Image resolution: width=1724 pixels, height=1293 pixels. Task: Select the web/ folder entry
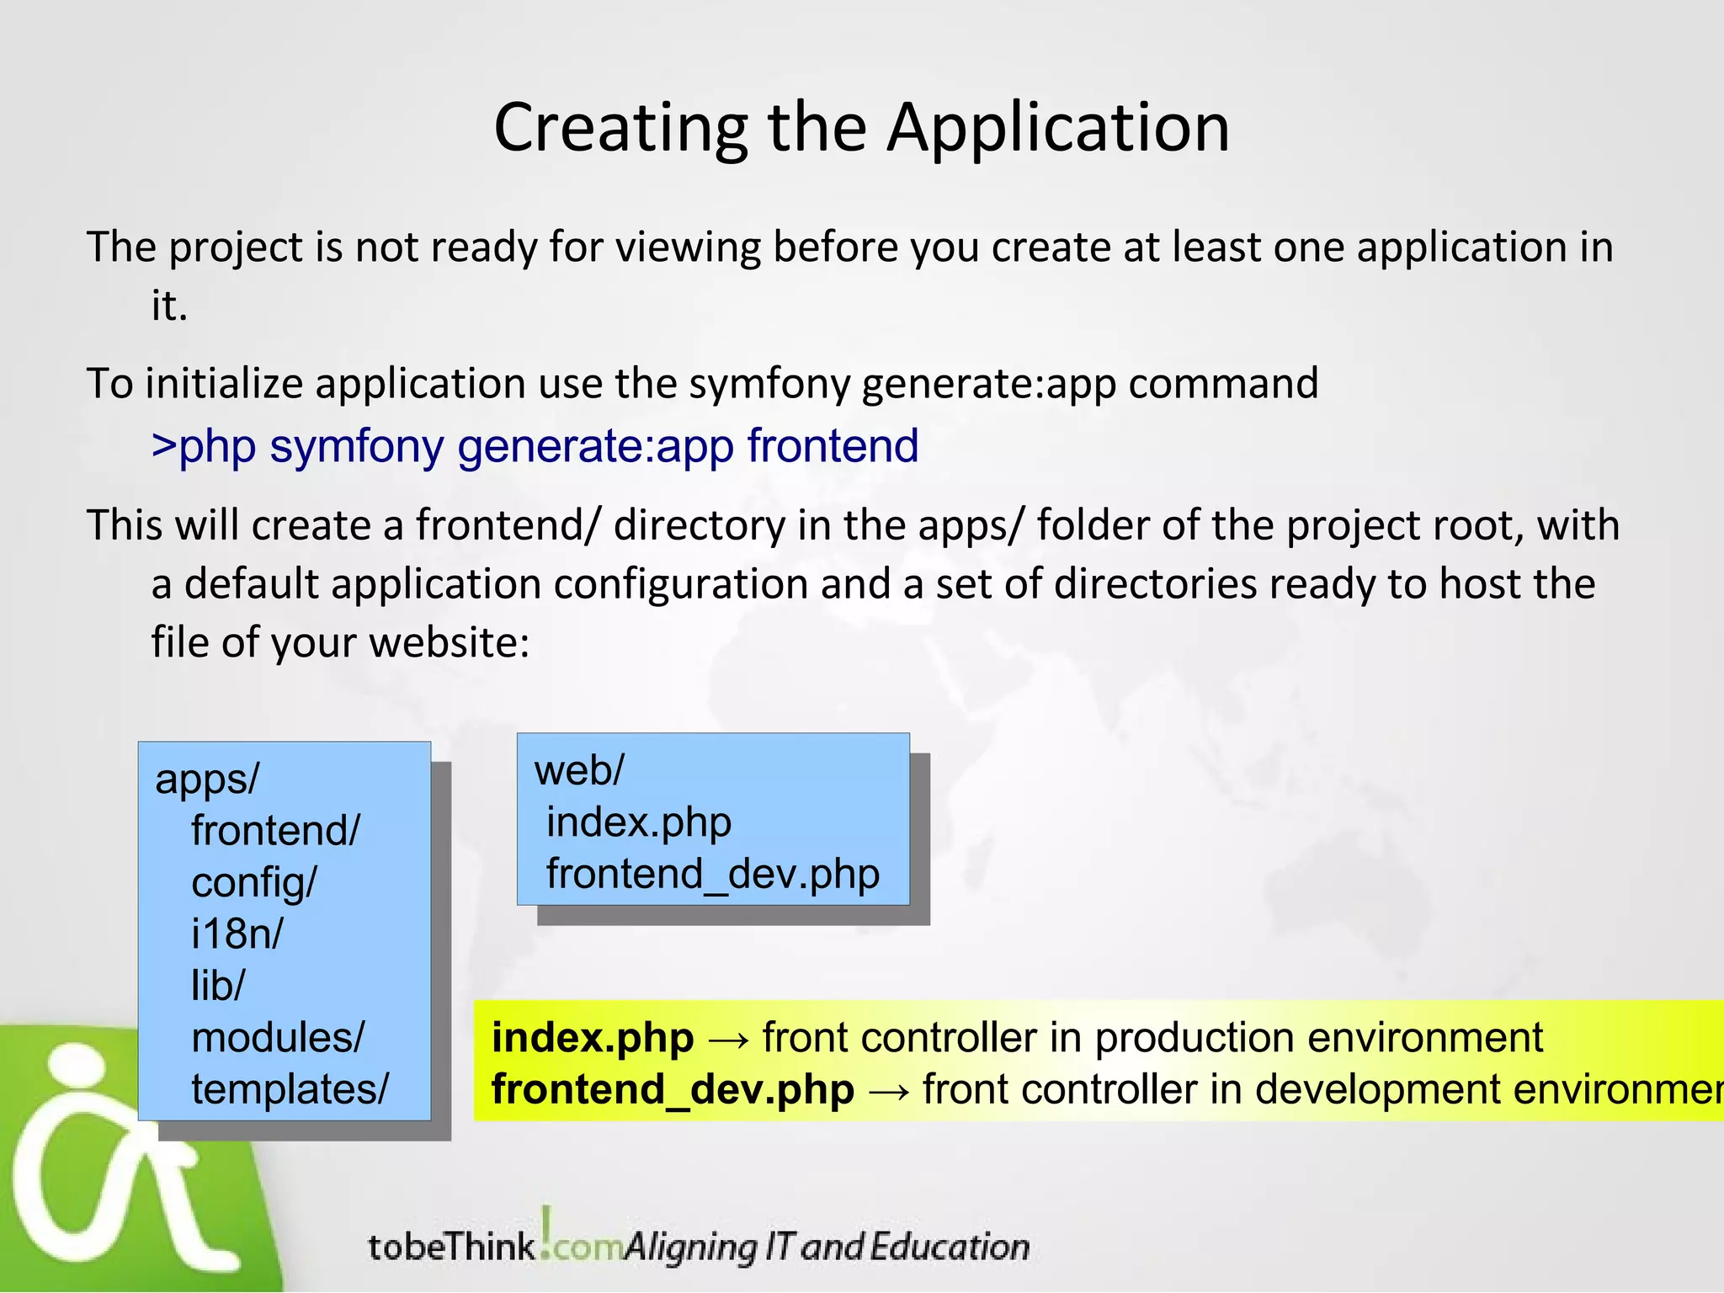coord(579,770)
